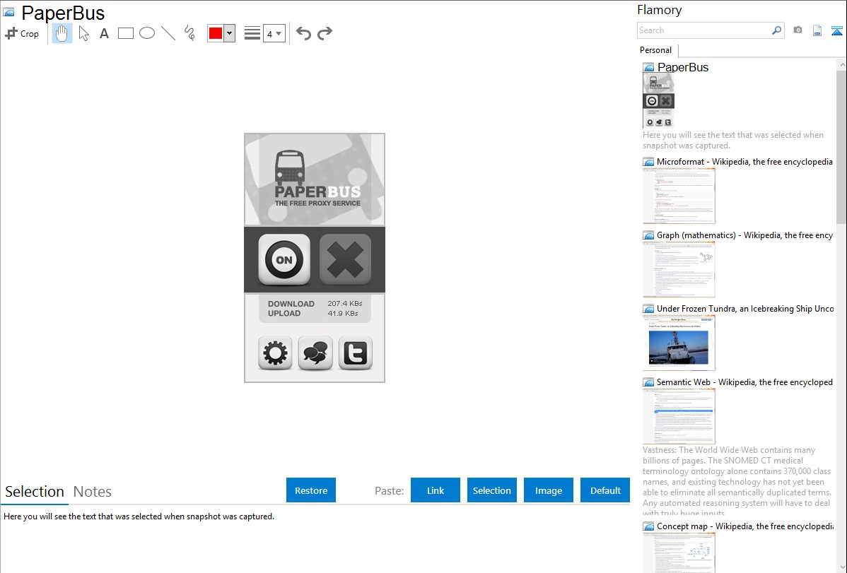Click the magnifier search icon
The width and height of the screenshot is (847, 573).
tap(777, 31)
